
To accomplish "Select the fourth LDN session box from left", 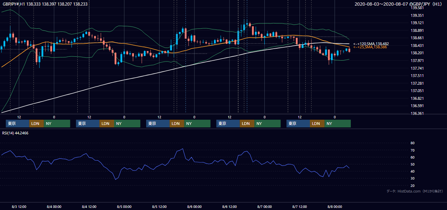I will tap(247, 124).
